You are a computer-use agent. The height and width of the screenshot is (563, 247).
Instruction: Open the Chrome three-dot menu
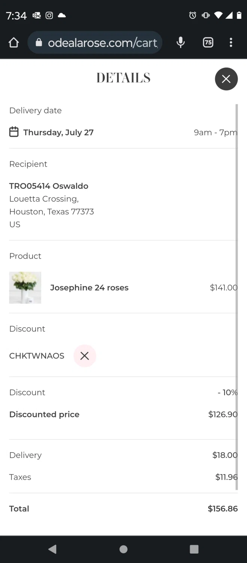click(x=231, y=43)
